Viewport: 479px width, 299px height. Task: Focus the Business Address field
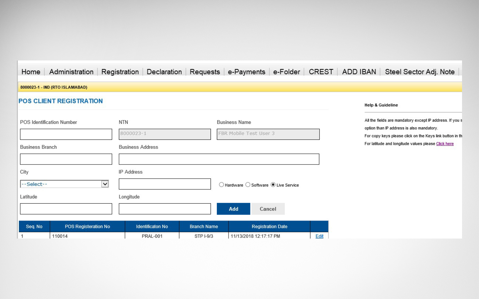coord(219,159)
